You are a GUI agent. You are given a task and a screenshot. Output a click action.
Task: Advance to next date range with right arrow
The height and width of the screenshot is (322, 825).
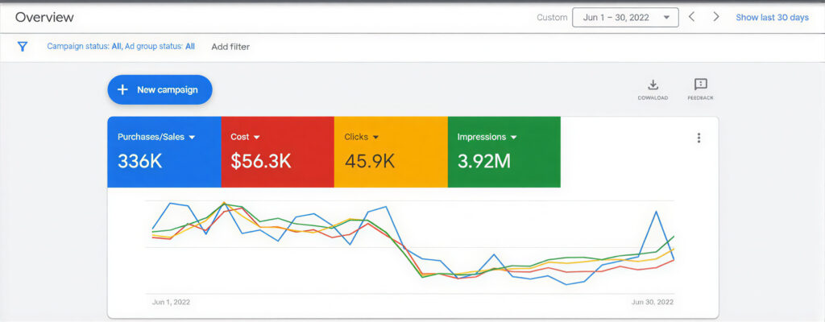click(715, 17)
